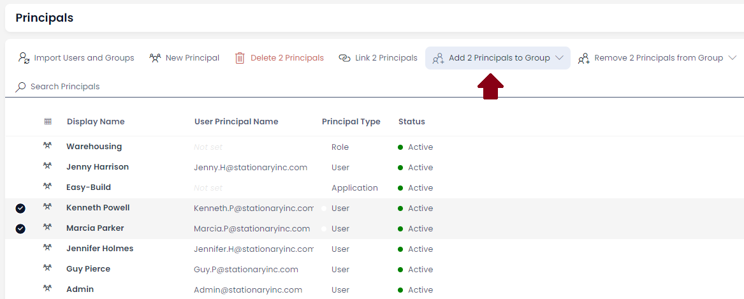Click the search magnifier icon
This screenshot has height=299, width=744.
[20, 87]
